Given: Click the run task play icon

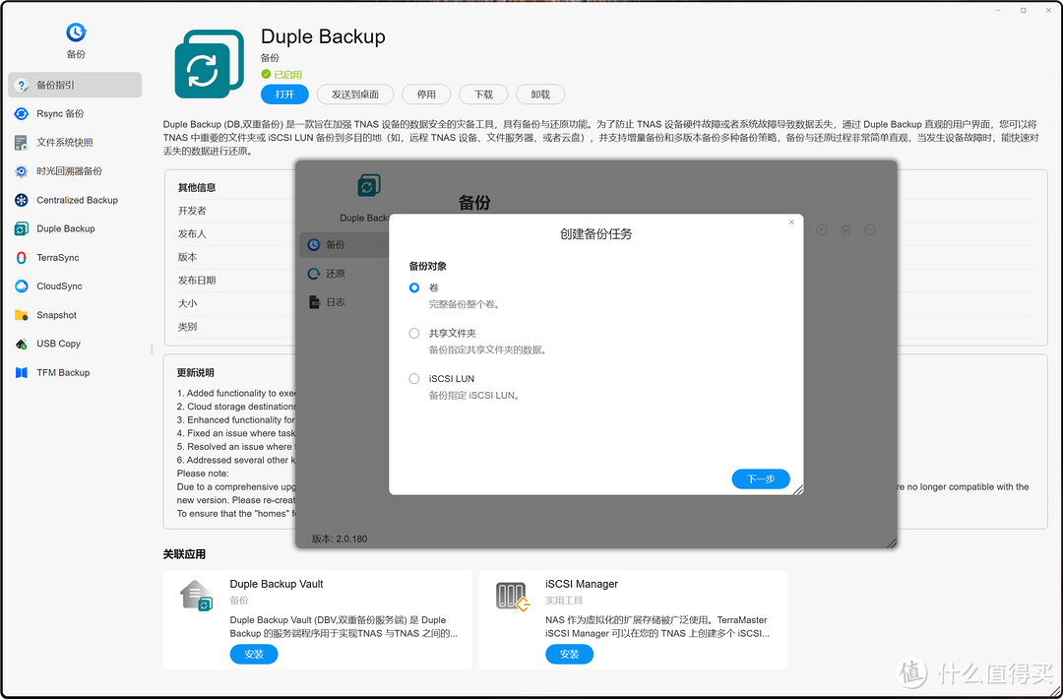Looking at the screenshot, I should 822,229.
